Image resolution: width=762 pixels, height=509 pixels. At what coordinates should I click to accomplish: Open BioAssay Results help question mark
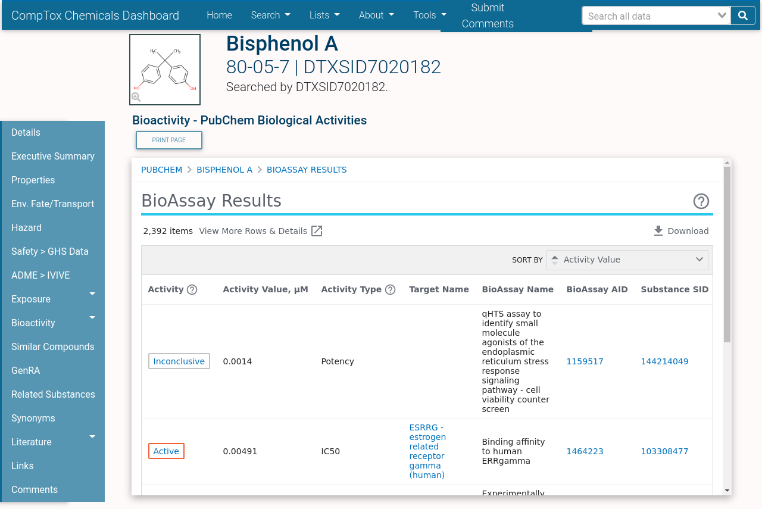[x=701, y=201]
